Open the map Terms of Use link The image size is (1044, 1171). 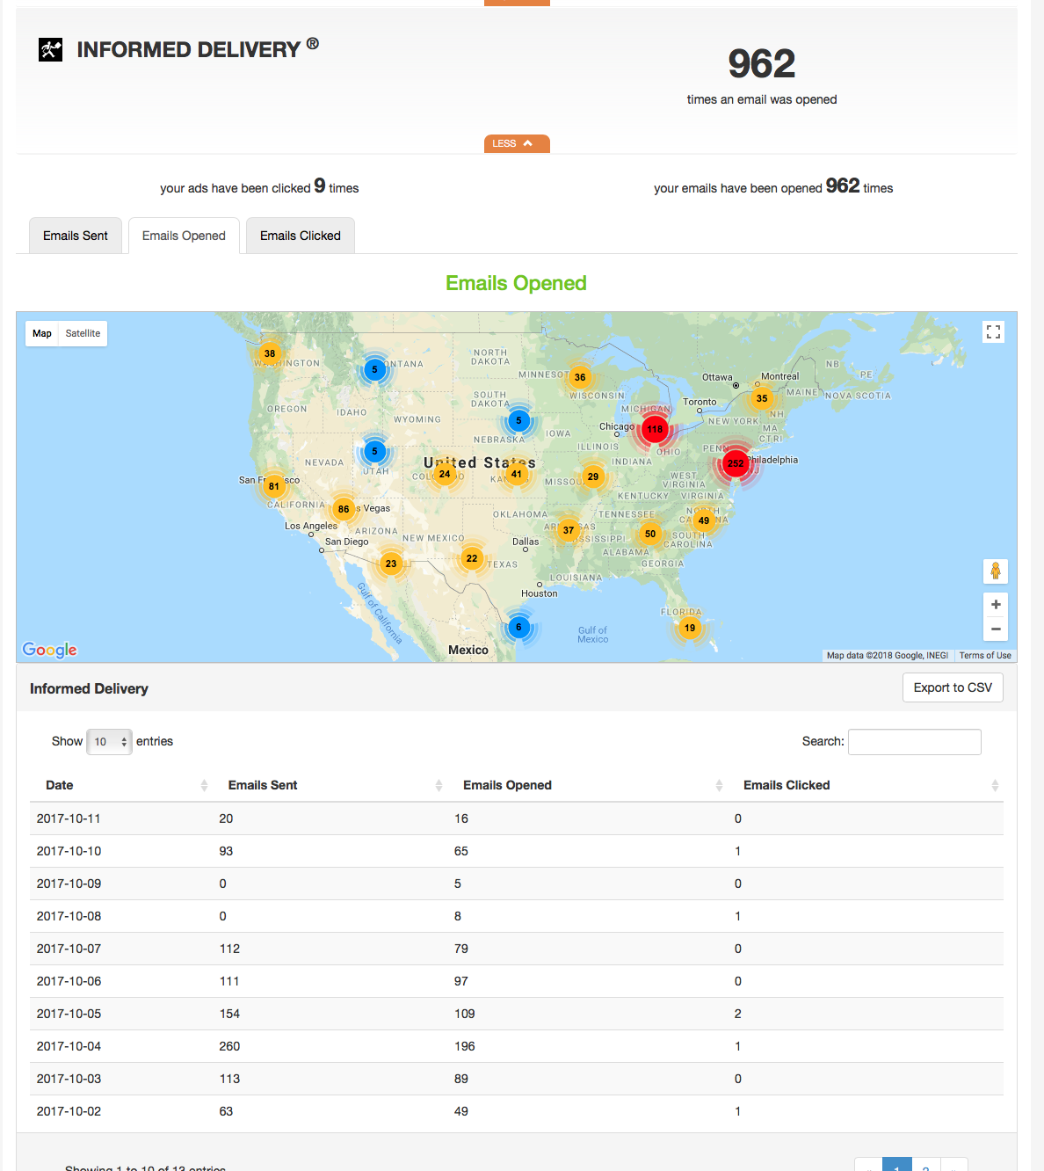(985, 655)
